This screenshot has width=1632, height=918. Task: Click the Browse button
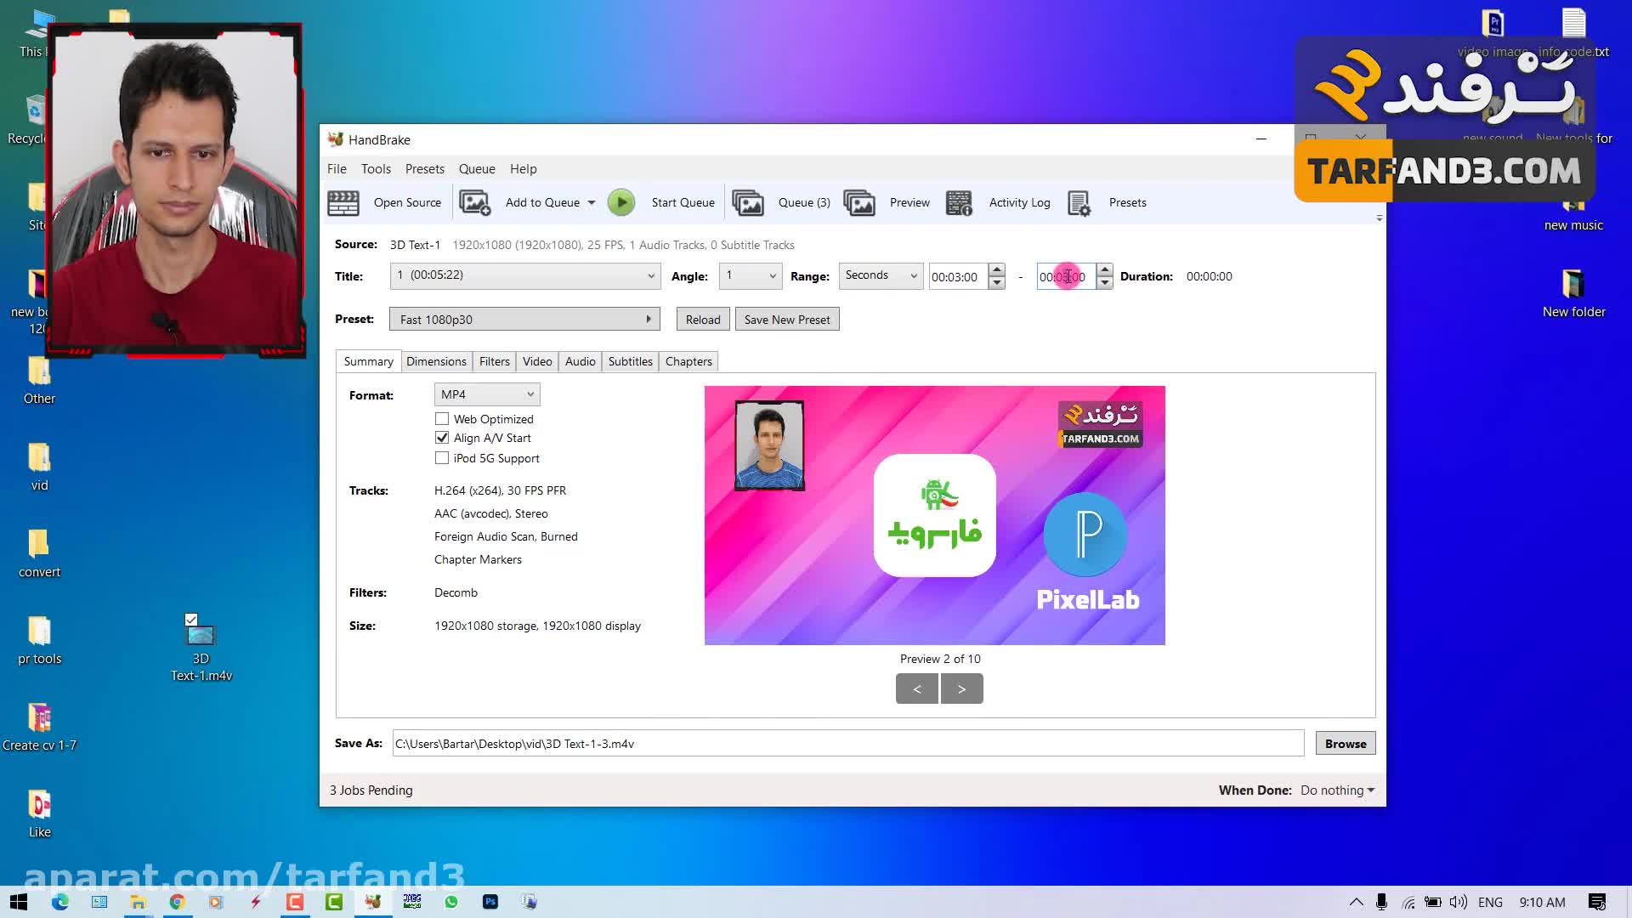(1345, 744)
